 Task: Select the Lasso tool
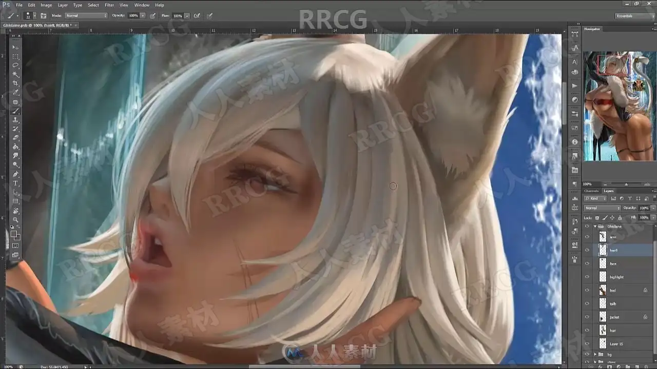15,66
